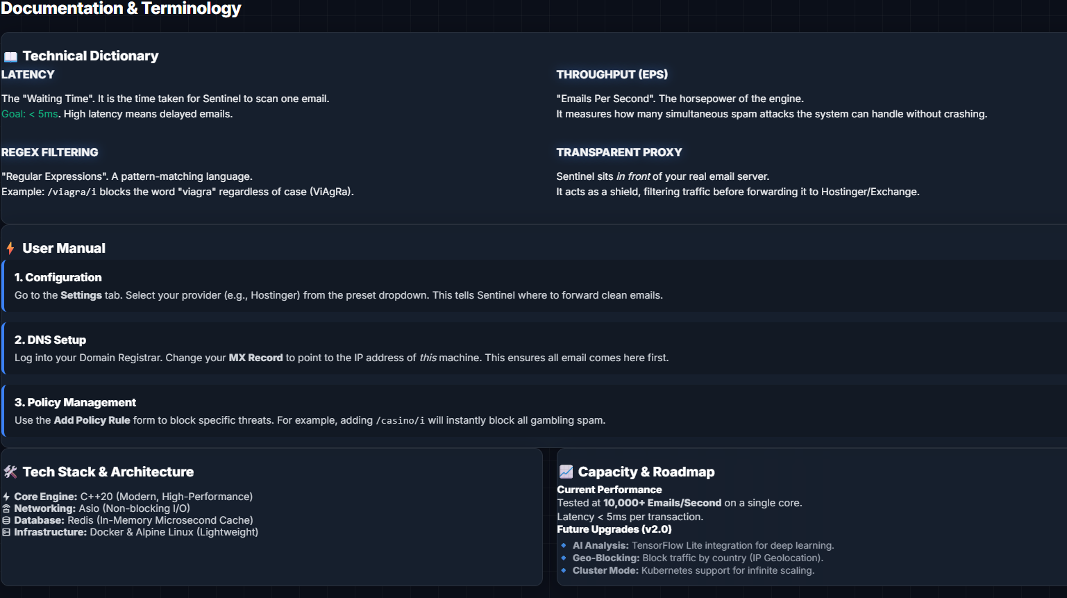Click the /viagra/i regex code example
This screenshot has height=598, width=1067.
click(72, 192)
